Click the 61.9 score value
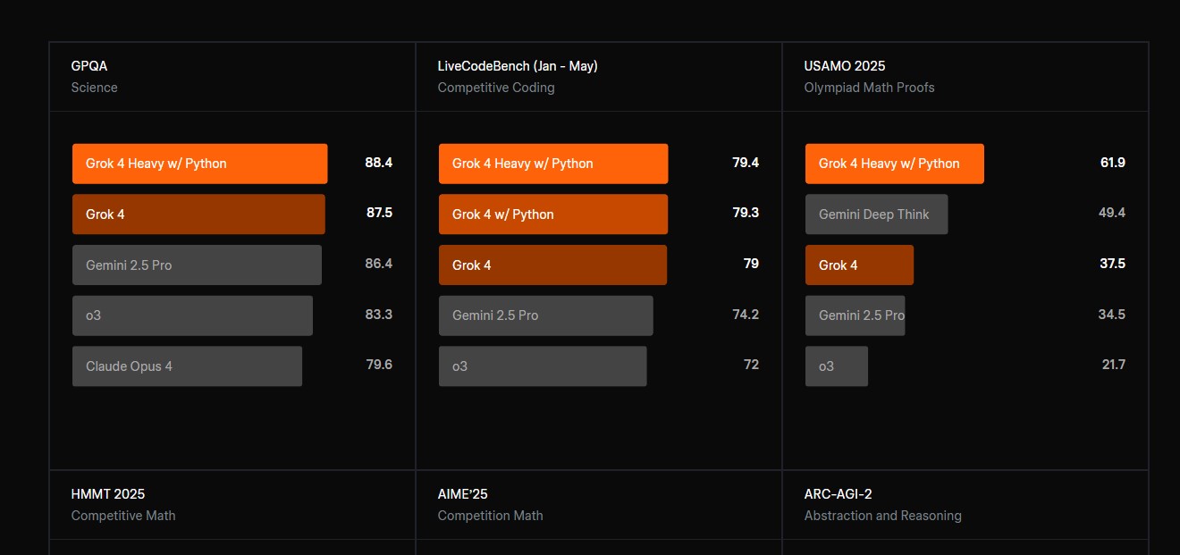 1113,163
